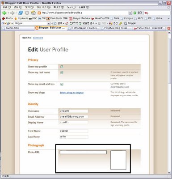The image size is (172, 179).
Task: Close current tab with red X icon
Action: click(x=169, y=28)
